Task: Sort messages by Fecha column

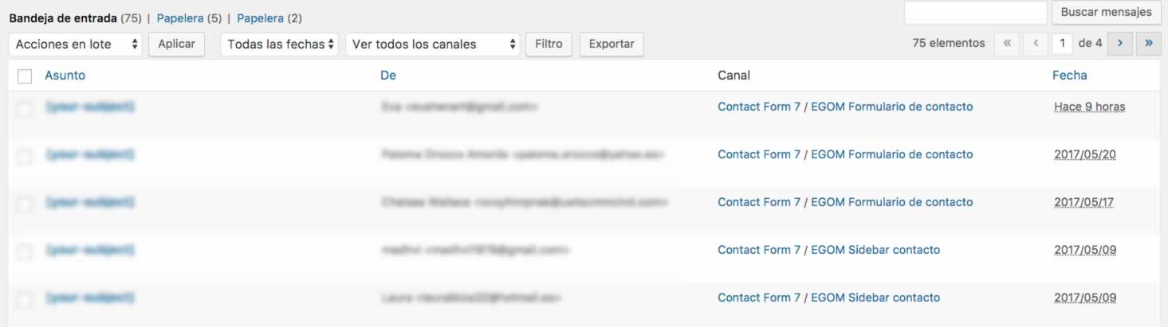Action: 1069,76
